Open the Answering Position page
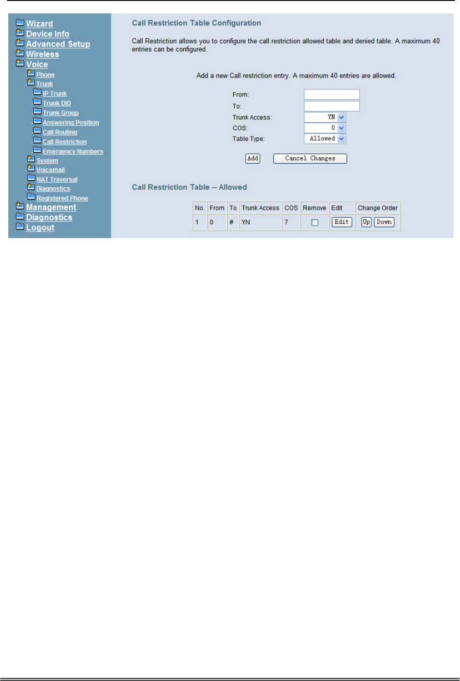The image size is (460, 681). click(71, 123)
